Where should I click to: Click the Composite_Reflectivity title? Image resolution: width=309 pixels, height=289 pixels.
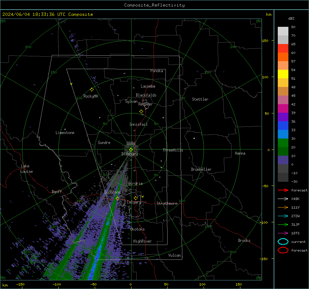tap(154, 5)
